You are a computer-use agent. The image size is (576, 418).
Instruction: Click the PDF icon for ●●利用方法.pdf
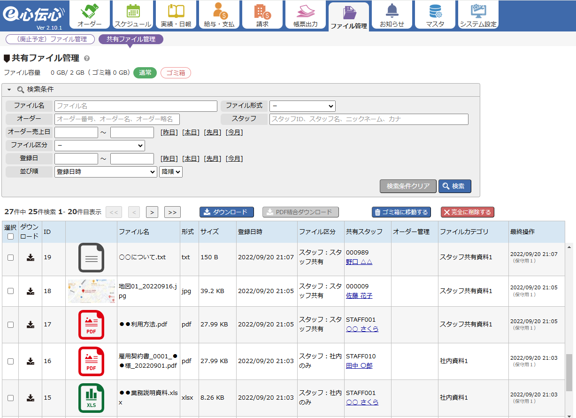coord(91,325)
